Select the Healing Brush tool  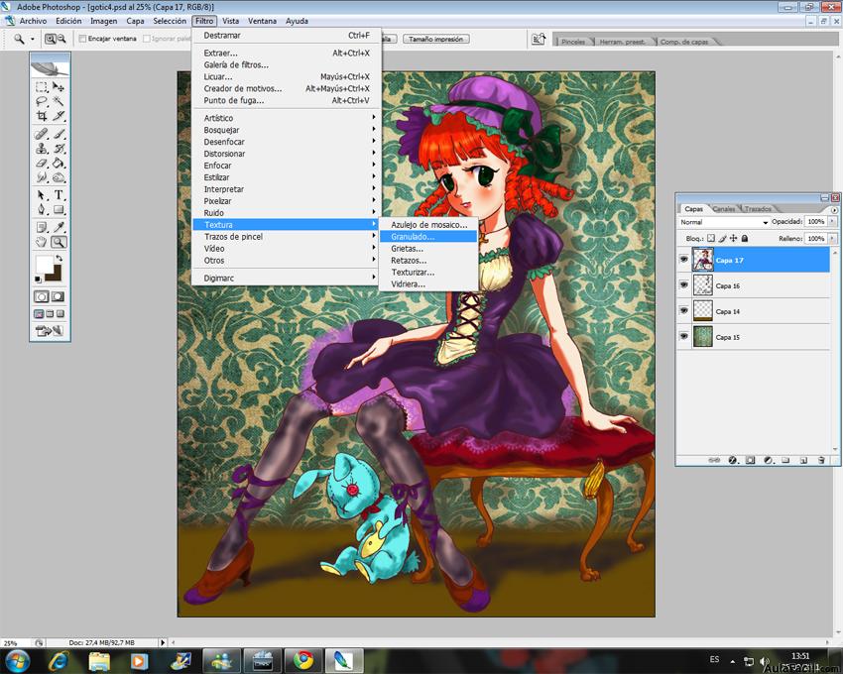click(42, 133)
